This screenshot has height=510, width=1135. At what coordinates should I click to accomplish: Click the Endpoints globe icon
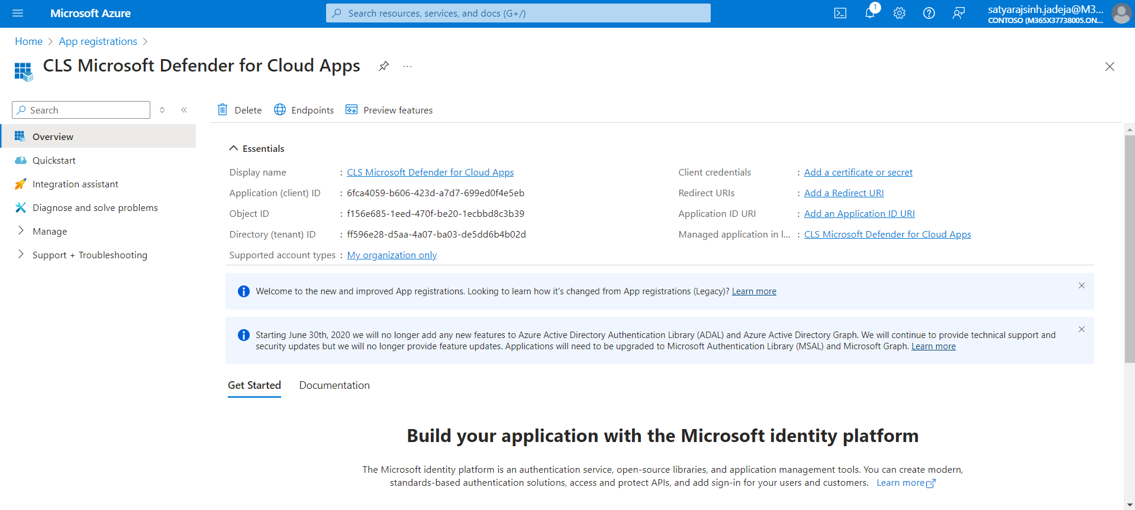pos(280,109)
